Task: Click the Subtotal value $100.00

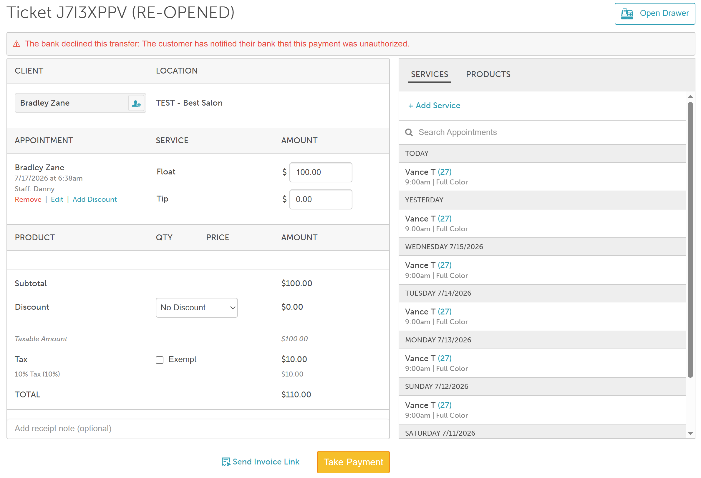Action: [x=297, y=284]
